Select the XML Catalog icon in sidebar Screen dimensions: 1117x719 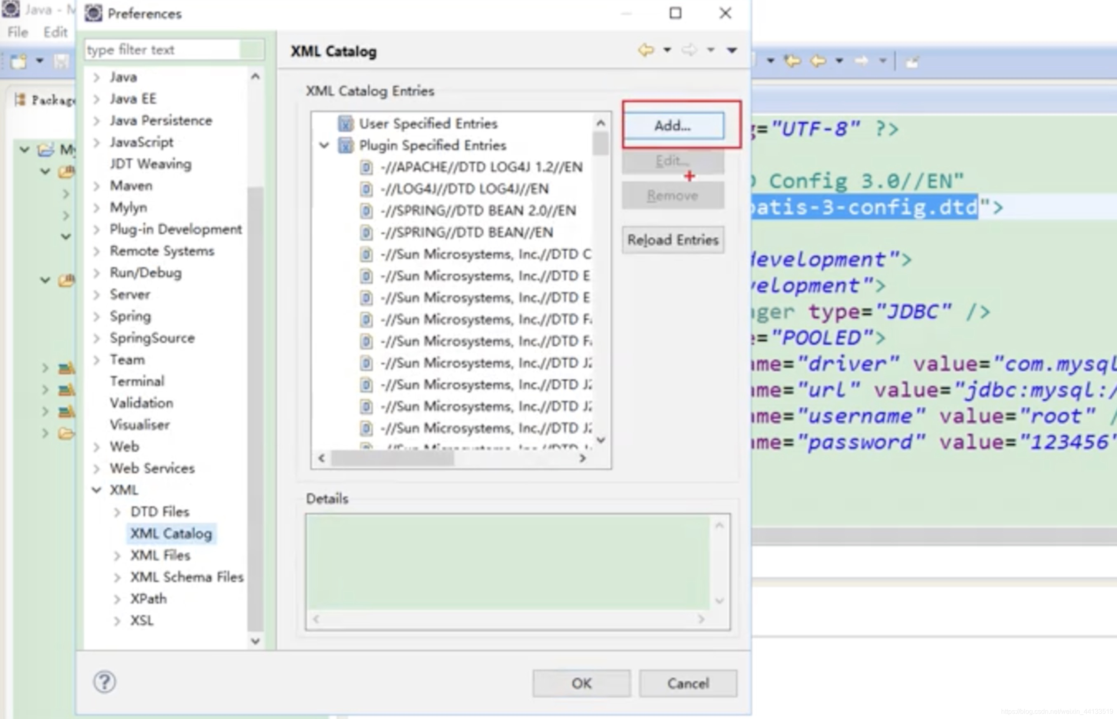pos(171,533)
